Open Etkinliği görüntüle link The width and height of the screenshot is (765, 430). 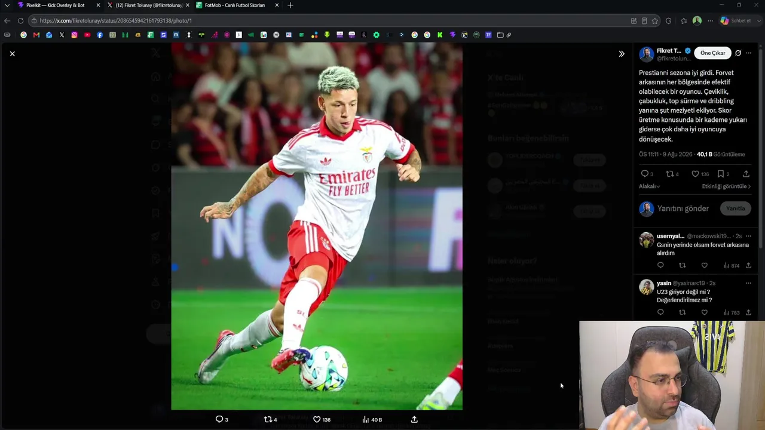[726, 186]
